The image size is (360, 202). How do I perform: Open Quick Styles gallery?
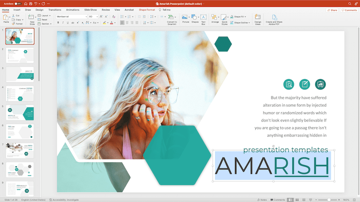coord(224,20)
